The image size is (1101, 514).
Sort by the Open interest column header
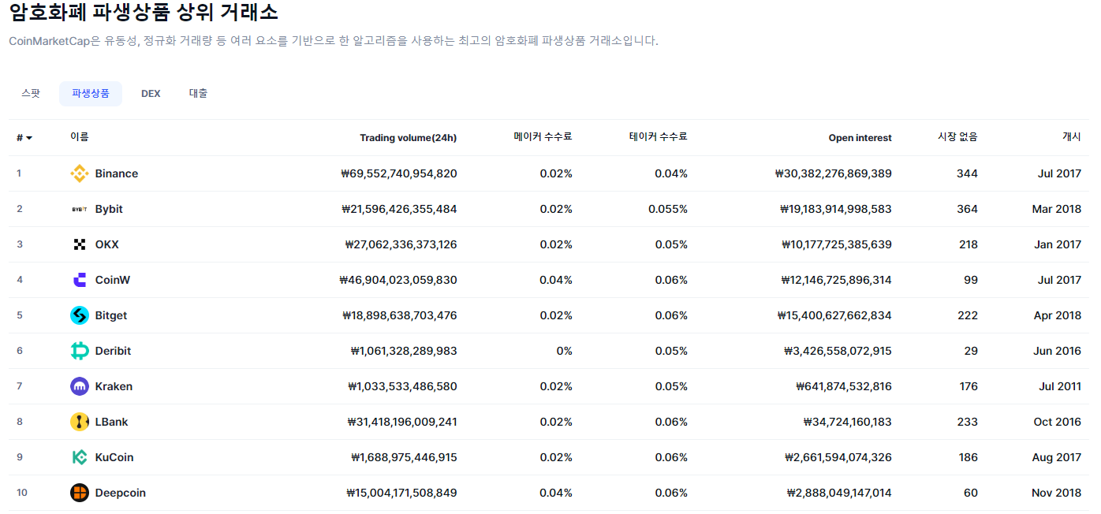[x=860, y=136]
